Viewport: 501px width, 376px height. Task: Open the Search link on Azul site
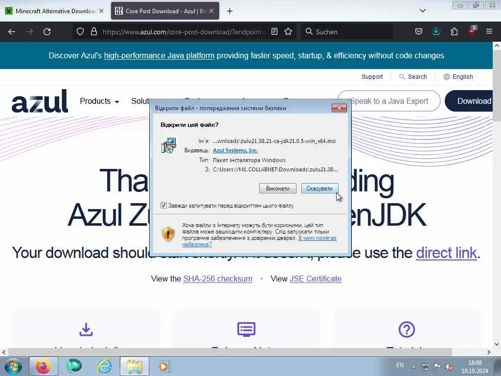point(413,77)
